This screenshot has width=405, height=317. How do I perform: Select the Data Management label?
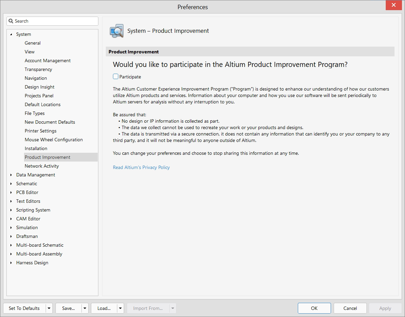(35, 175)
